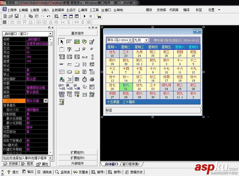This screenshot has width=239, height=176.
Task: Toggle the left work pane view button
Action: pos(65,16)
